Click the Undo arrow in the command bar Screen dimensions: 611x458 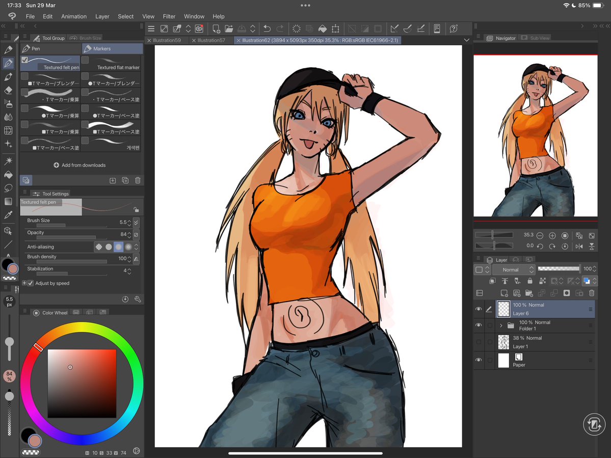pos(267,29)
